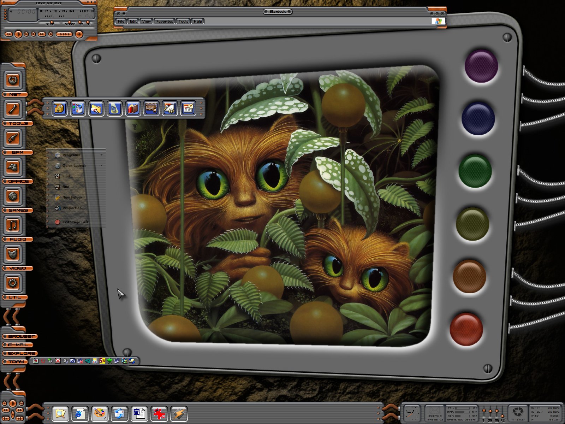
Task: Open the Edit menu
Action: coord(133,21)
